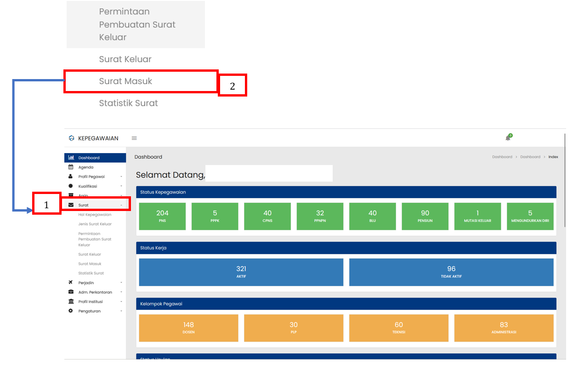Screen dimensions: 573x365
Task: Click the Dashboard chart icon in sidebar
Action: 71,158
